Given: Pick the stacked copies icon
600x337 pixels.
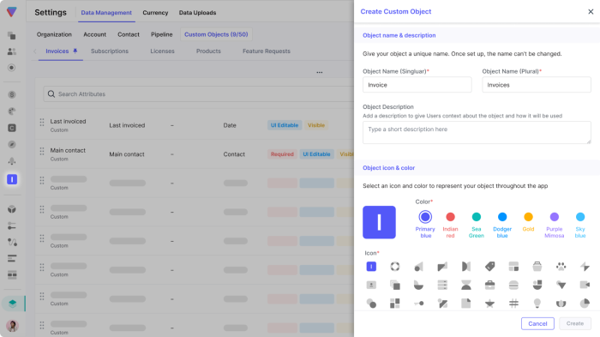Looking at the screenshot, I should click(395, 285).
